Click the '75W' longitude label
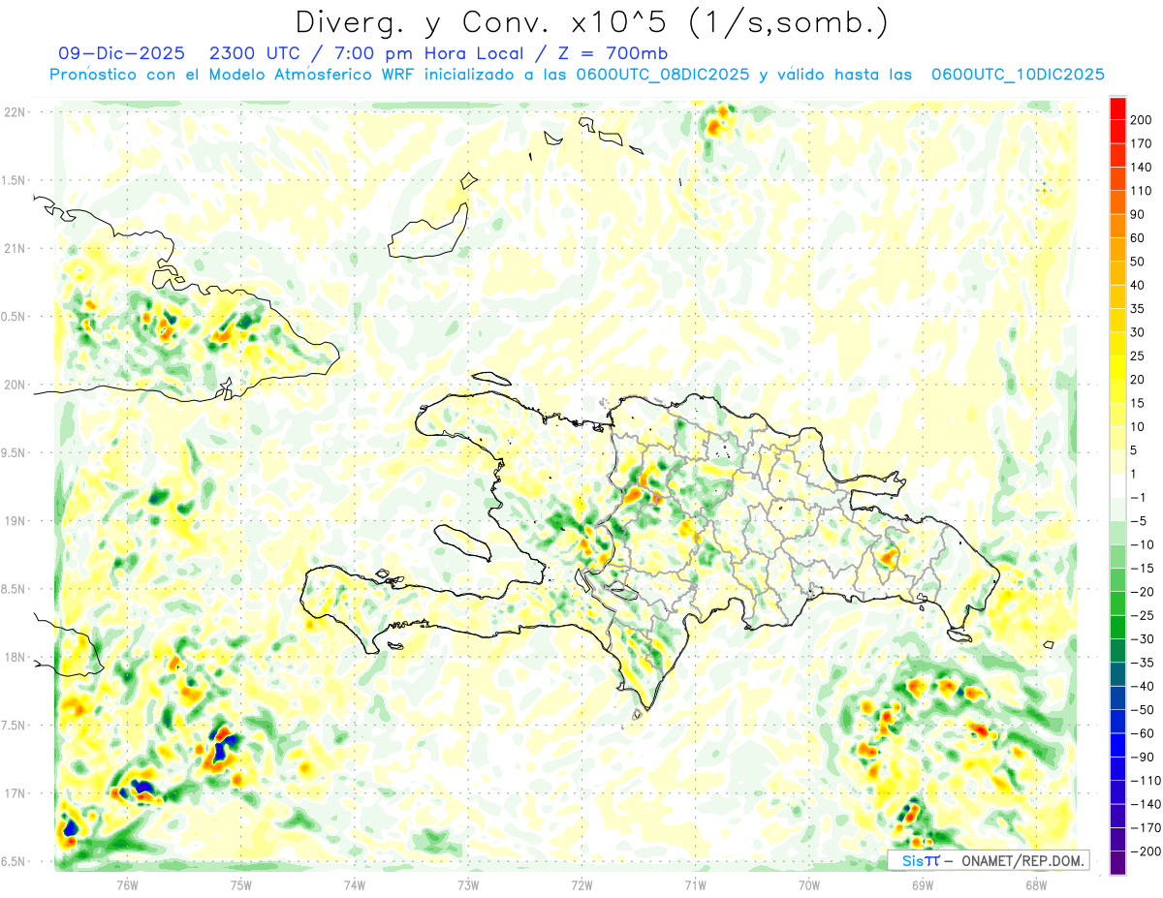The image size is (1163, 898). pyautogui.click(x=241, y=884)
